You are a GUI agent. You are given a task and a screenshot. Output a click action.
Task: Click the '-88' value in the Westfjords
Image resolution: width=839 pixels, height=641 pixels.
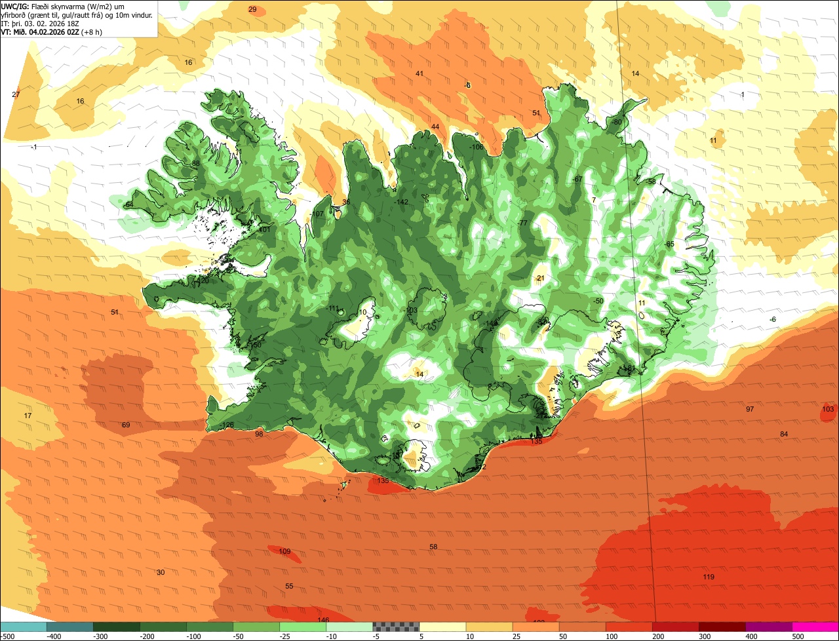(195, 163)
